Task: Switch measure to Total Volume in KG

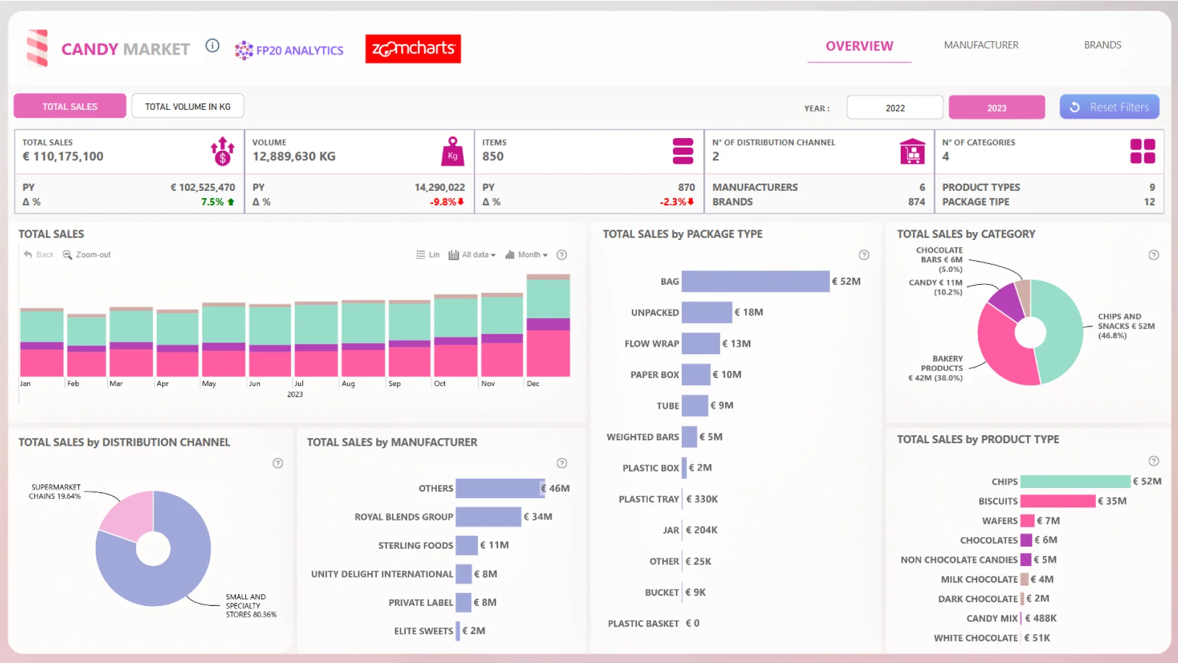Action: click(188, 106)
